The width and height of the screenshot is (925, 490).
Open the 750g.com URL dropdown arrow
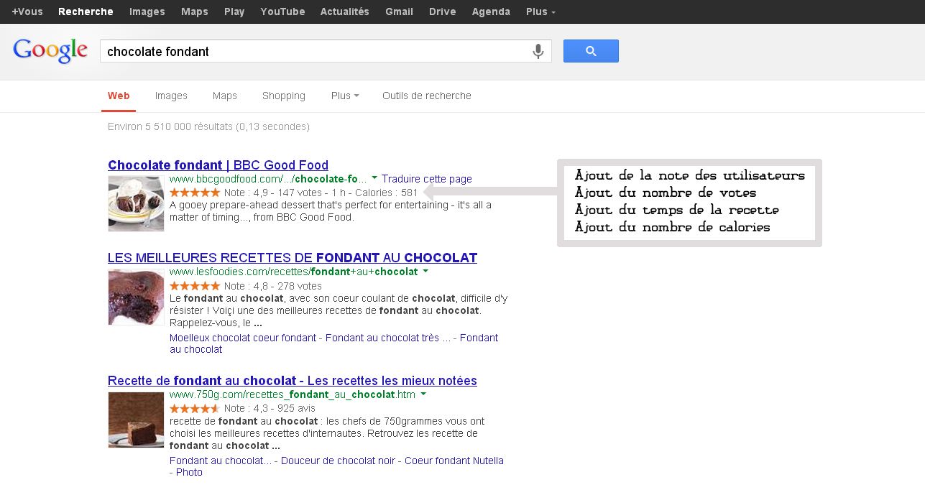(423, 394)
